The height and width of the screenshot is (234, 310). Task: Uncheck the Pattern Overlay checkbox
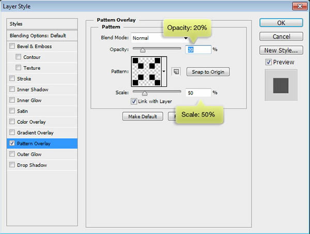(12, 143)
